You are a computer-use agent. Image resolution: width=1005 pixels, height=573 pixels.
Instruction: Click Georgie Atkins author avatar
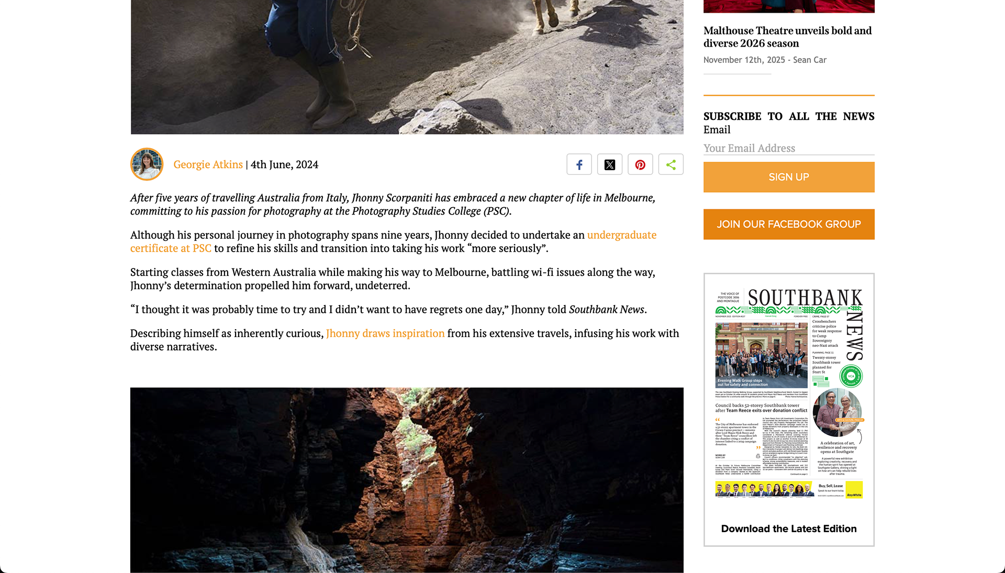[x=147, y=164]
